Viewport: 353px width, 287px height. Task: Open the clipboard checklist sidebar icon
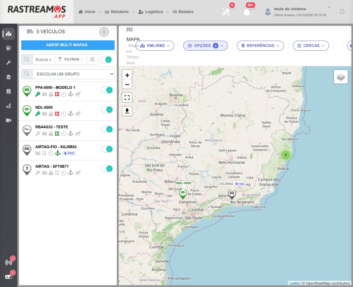click(x=8, y=77)
